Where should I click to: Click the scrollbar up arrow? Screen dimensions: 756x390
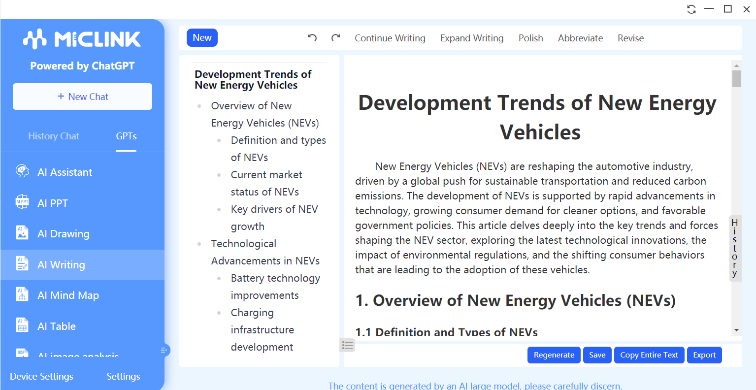pos(736,65)
